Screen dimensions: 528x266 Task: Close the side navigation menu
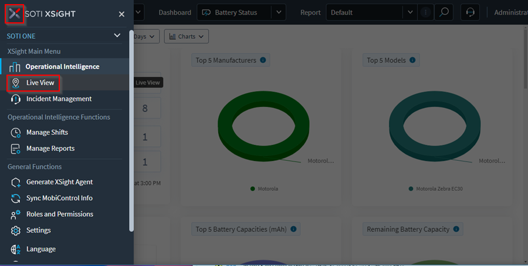point(121,14)
